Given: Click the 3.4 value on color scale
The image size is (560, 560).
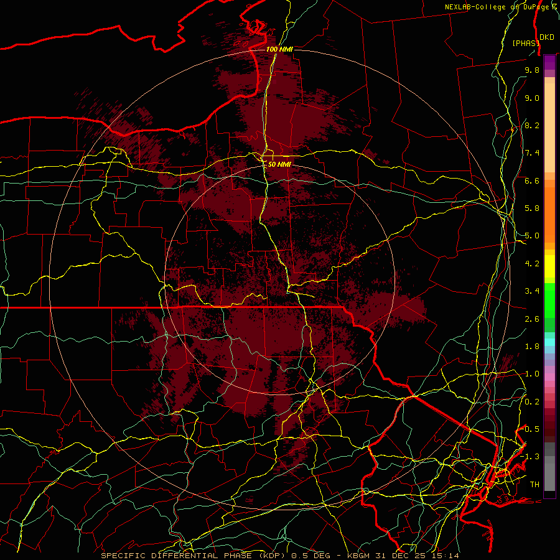Looking at the screenshot, I should (532, 291).
